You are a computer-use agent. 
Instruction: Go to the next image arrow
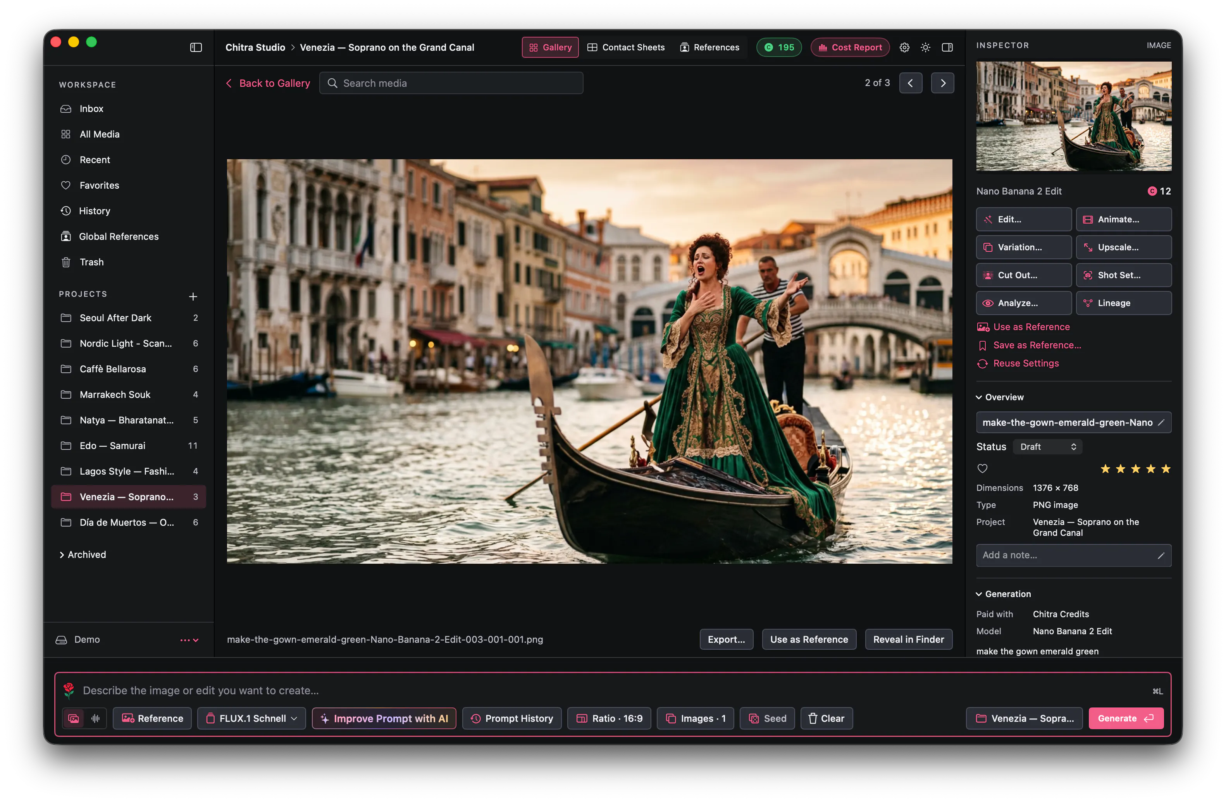click(943, 83)
